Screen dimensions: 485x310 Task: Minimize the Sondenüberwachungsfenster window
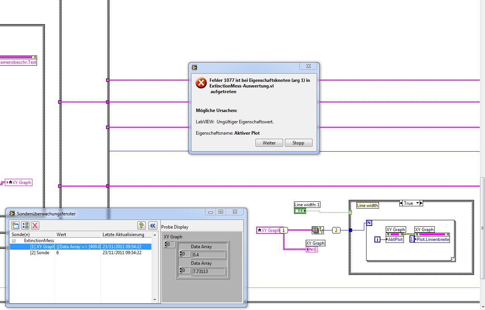point(211,212)
